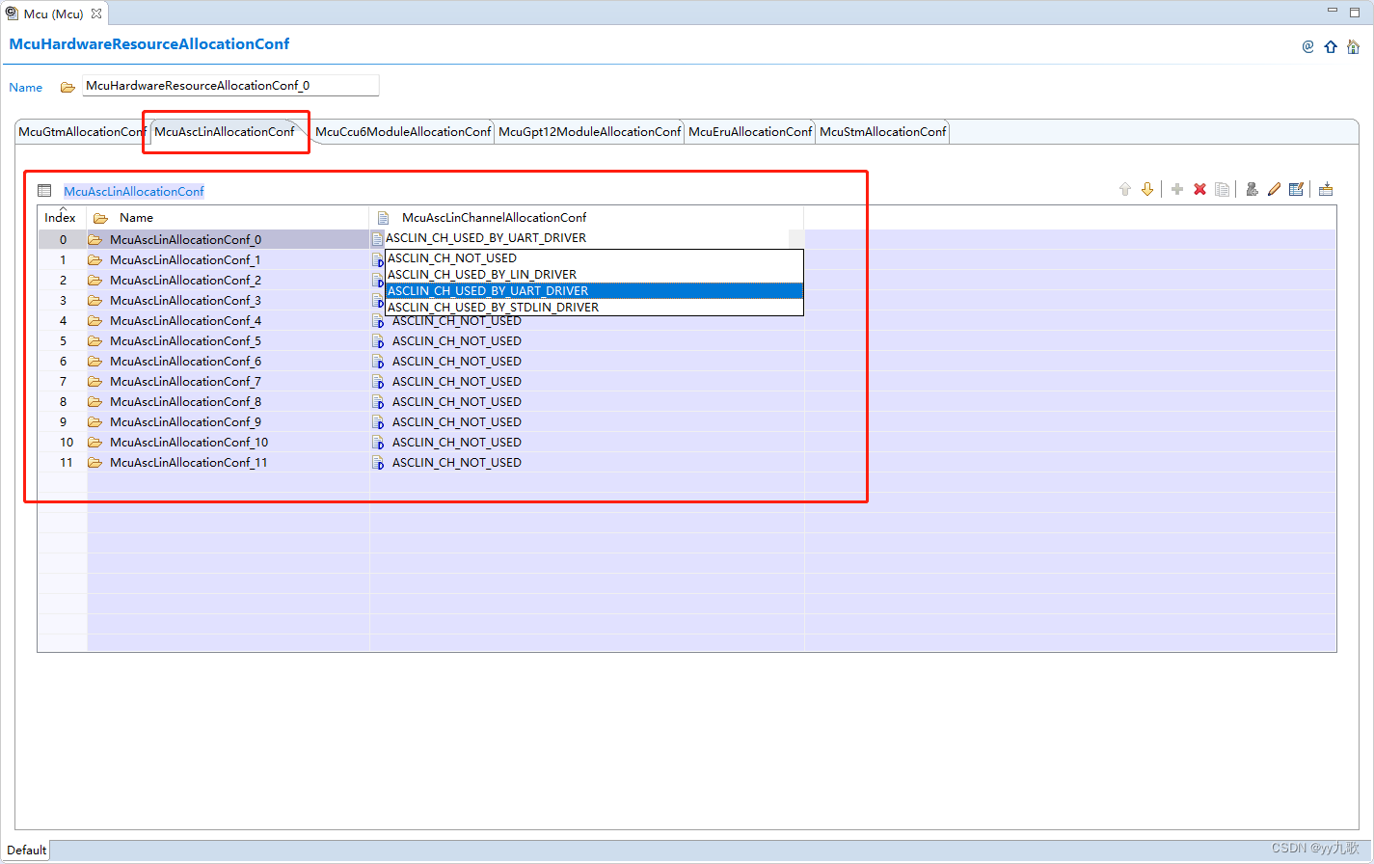Choose ASCLIN_CH_NOT_USED from the dropdown list

click(x=594, y=258)
